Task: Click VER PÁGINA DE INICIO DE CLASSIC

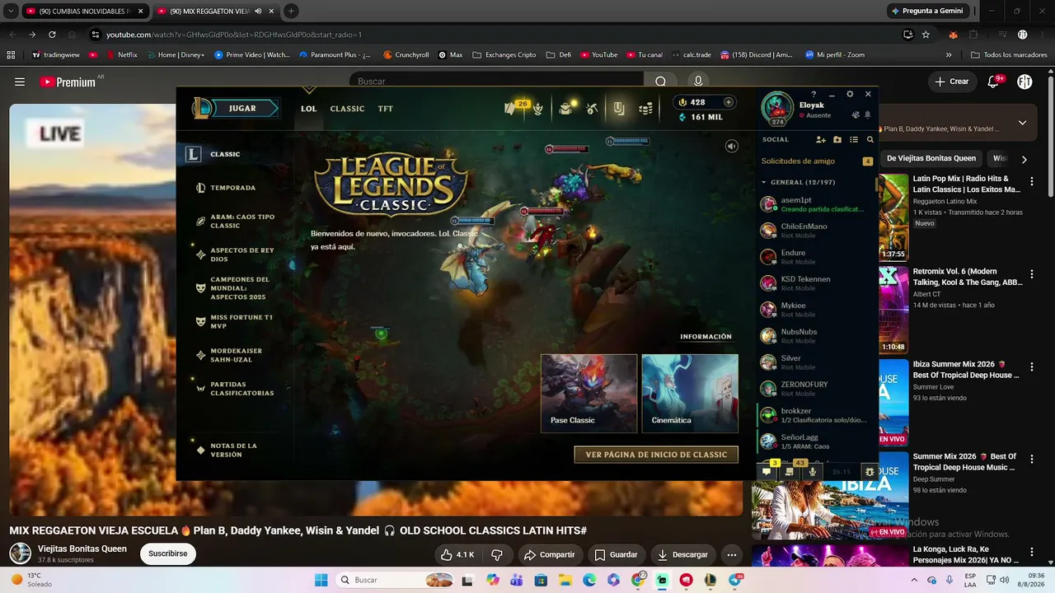Action: pos(656,455)
